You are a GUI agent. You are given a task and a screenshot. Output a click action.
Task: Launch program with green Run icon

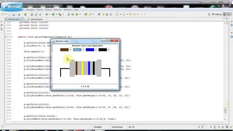click(x=53, y=15)
